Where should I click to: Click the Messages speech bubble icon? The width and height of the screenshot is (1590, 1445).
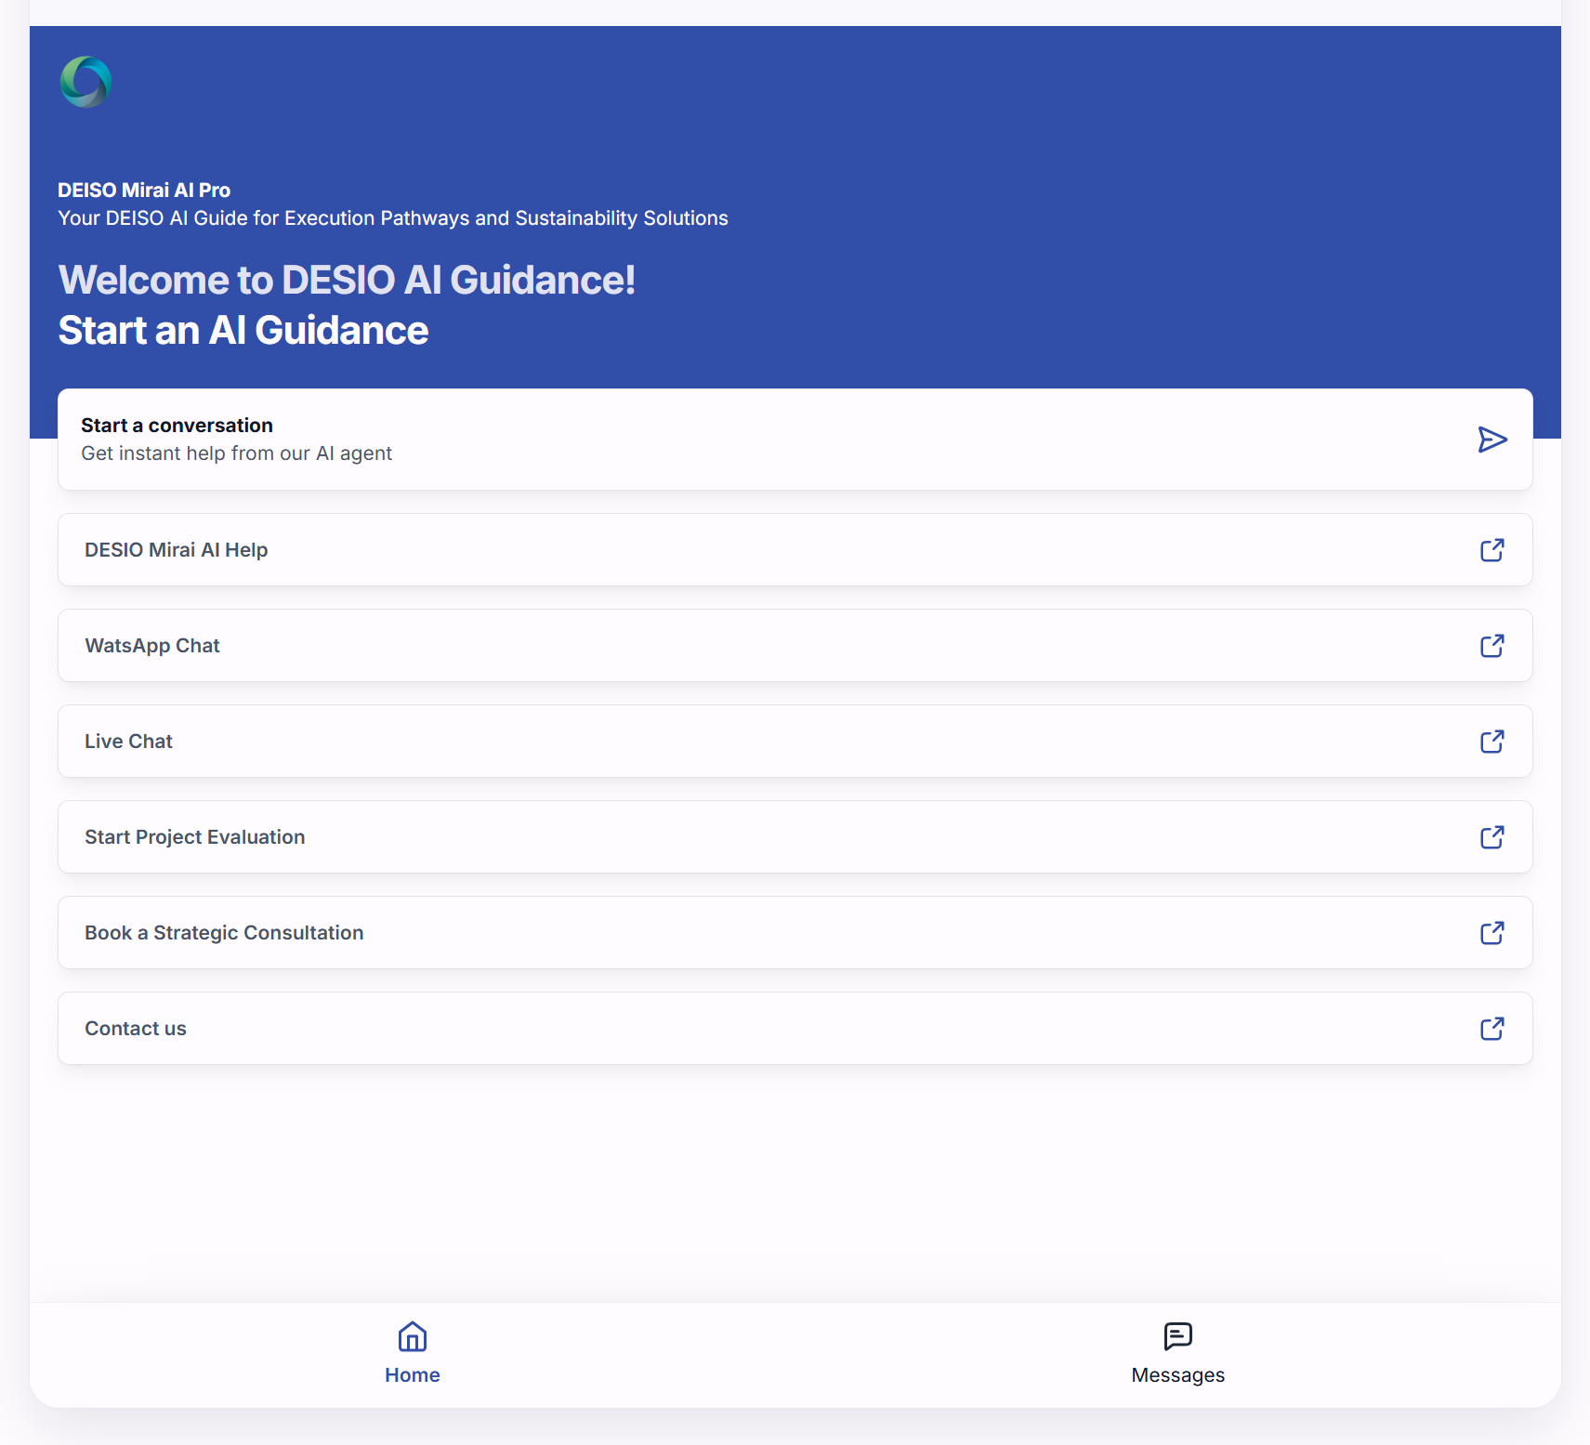pos(1177,1336)
